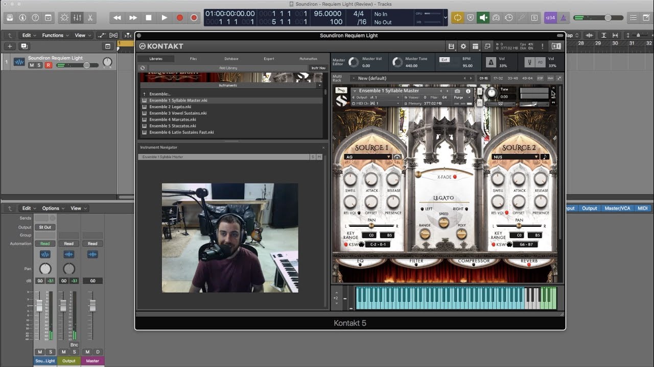Image resolution: width=654 pixels, height=367 pixels.
Task: Click the Add Library button
Action: [x=228, y=68]
